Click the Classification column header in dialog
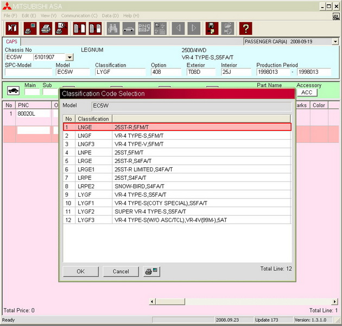Viewport: 342px width, 326px height. click(x=93, y=119)
